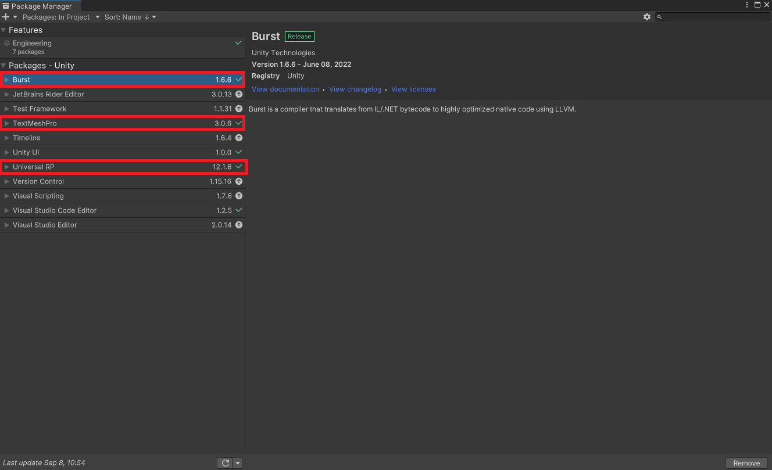Screen dimensions: 772x470
Task: Click the Unity Technologies author text
Action: [x=284, y=53]
